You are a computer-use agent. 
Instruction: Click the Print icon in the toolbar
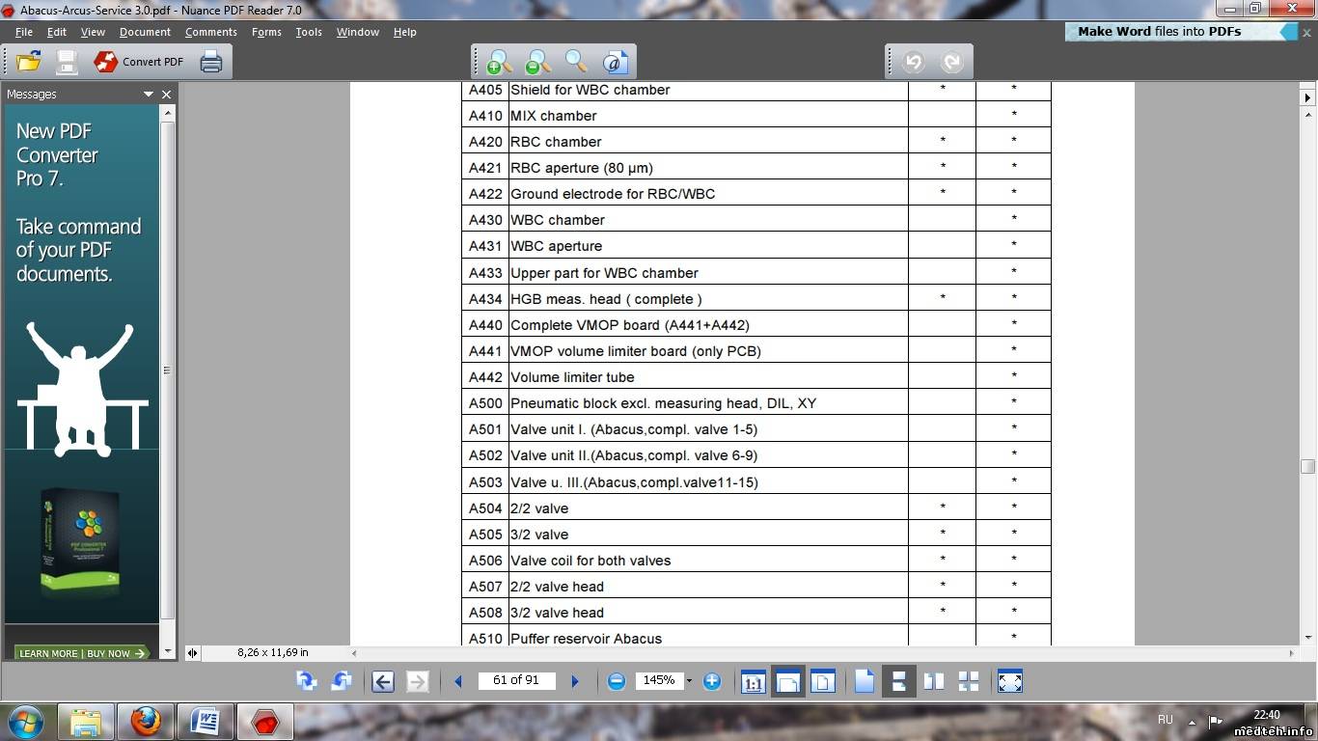click(211, 62)
